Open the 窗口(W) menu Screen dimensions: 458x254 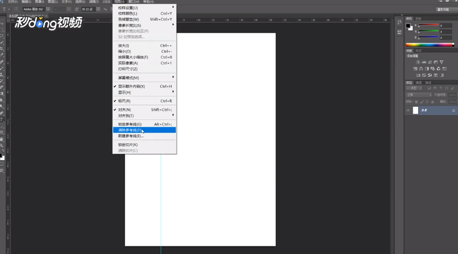[x=134, y=2]
